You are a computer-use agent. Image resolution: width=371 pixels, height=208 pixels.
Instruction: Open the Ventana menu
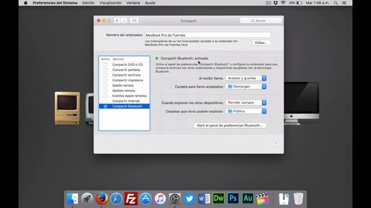[x=133, y=3]
